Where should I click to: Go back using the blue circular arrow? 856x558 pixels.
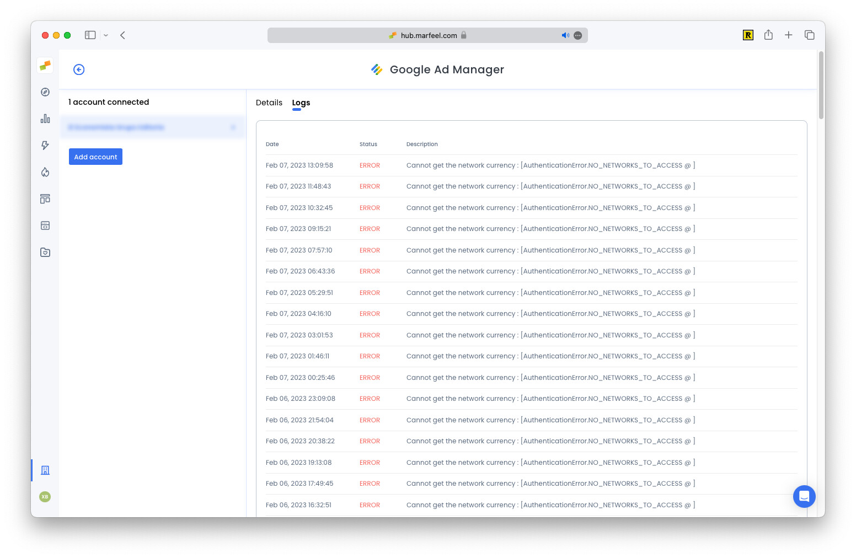click(79, 69)
